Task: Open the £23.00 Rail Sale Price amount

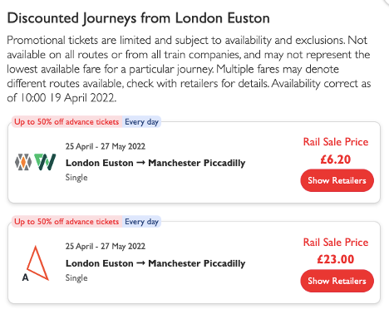Action: [x=336, y=259]
